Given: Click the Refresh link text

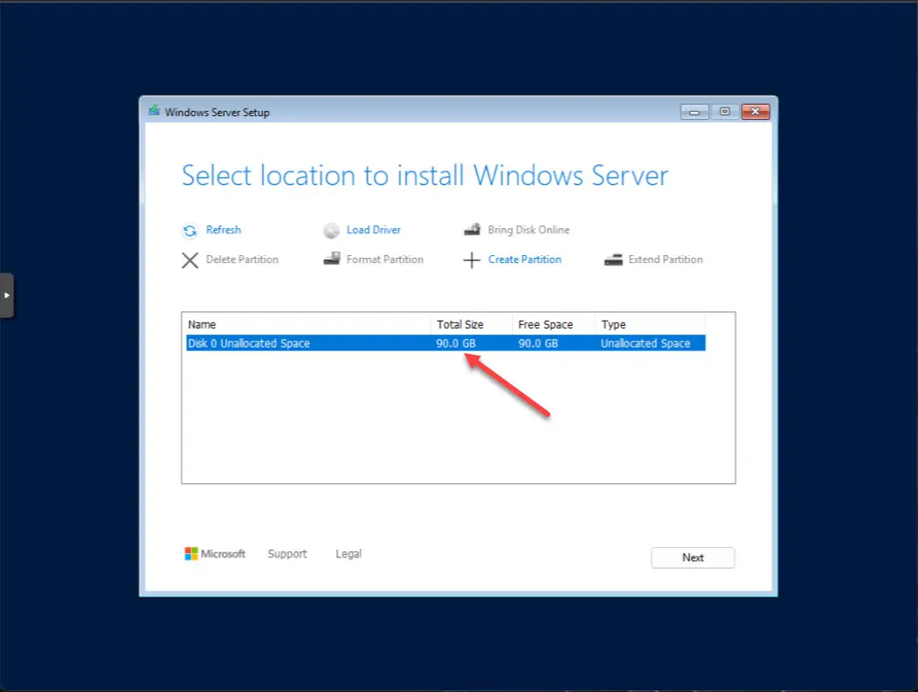Looking at the screenshot, I should click(223, 230).
